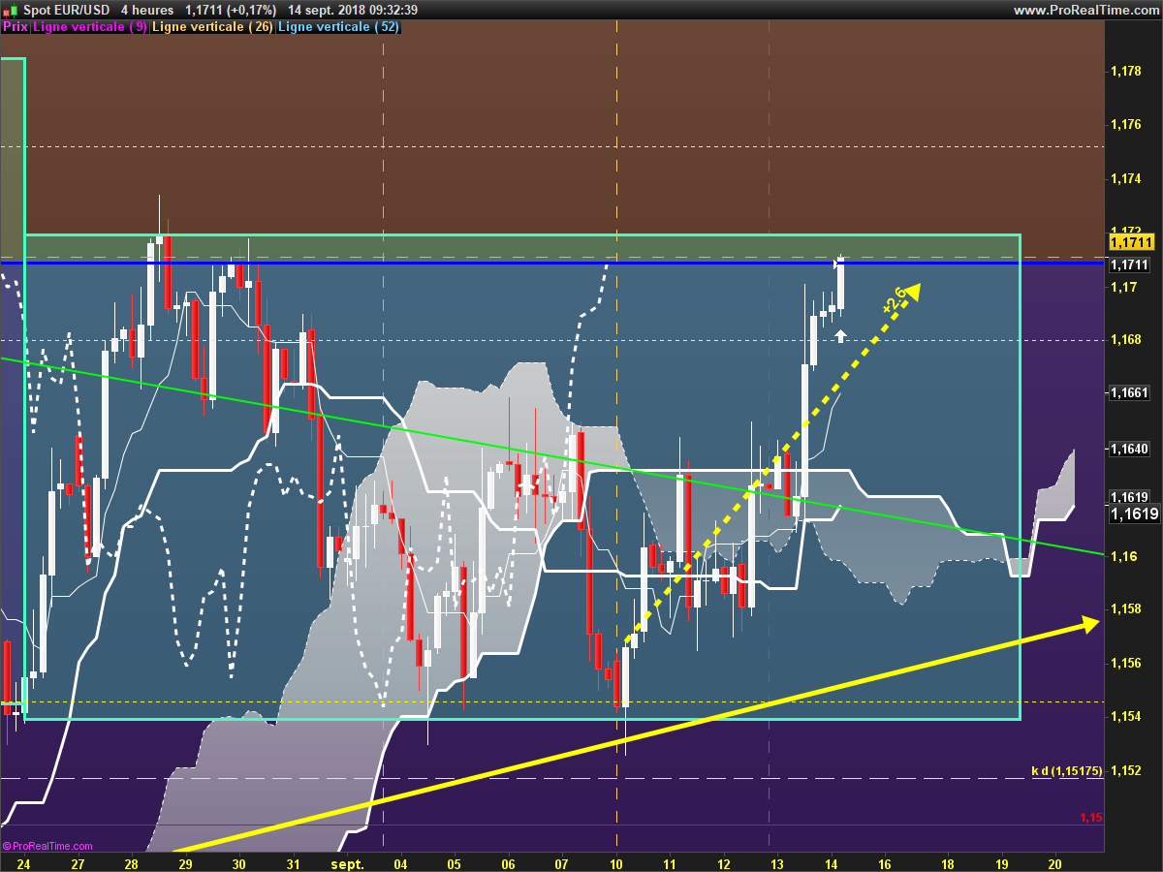
Task: Click the 1,168 price axis value
Action: pos(1125,340)
